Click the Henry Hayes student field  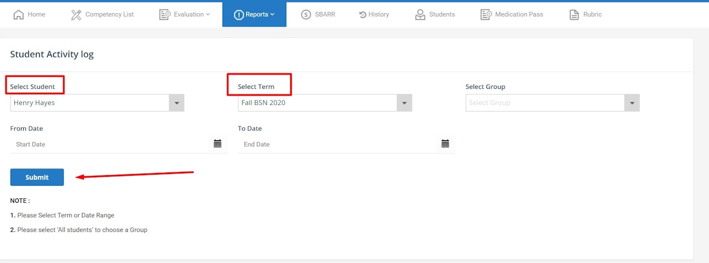coord(97,103)
